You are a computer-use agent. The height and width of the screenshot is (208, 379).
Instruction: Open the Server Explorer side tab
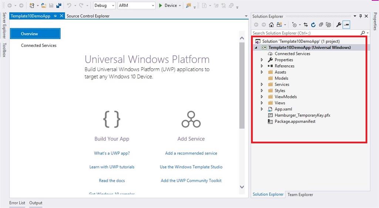4,25
